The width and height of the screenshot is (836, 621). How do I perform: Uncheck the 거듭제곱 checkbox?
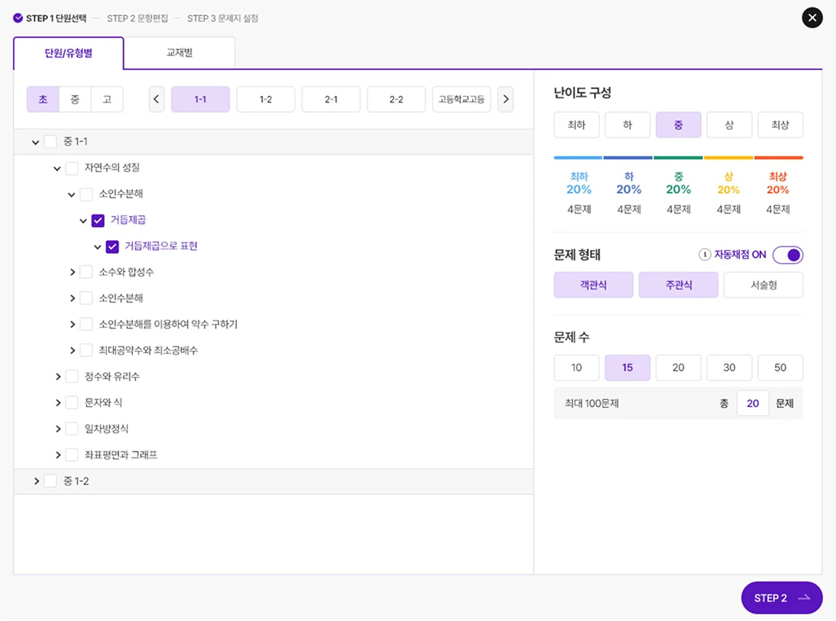point(97,220)
